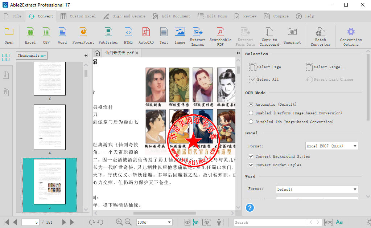This screenshot has height=228, width=371.
Task: Go to the first page
Action: click(x=7, y=222)
